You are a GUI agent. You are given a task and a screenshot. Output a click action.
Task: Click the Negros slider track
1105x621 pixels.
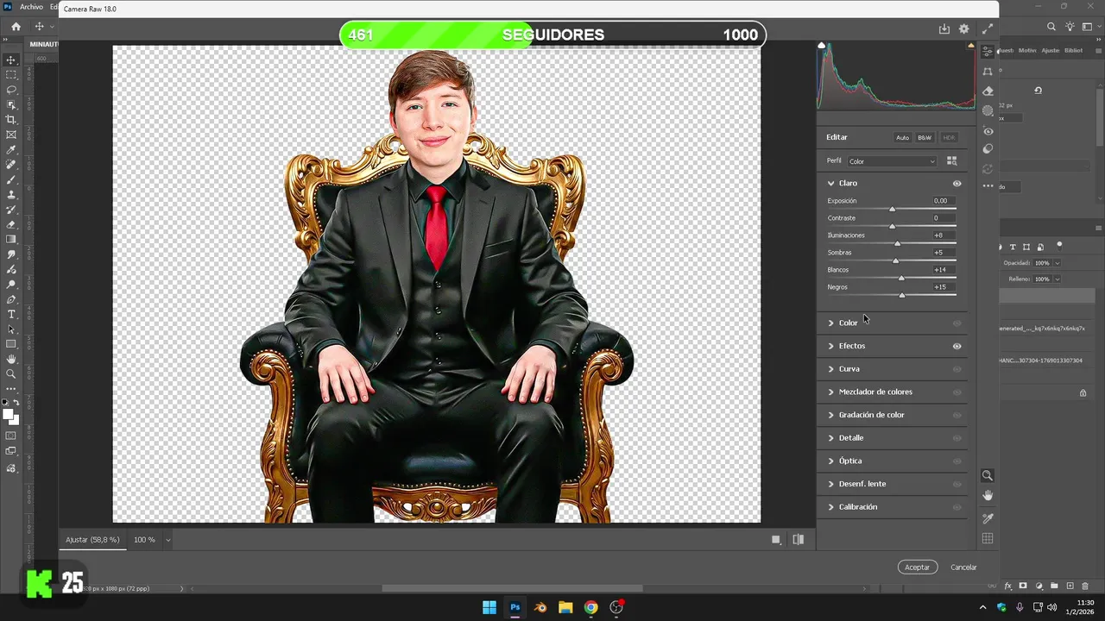click(892, 295)
